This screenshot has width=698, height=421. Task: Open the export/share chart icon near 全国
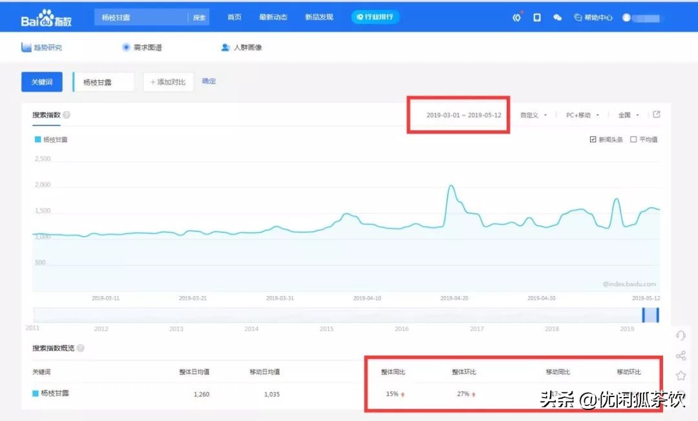pyautogui.click(x=656, y=114)
